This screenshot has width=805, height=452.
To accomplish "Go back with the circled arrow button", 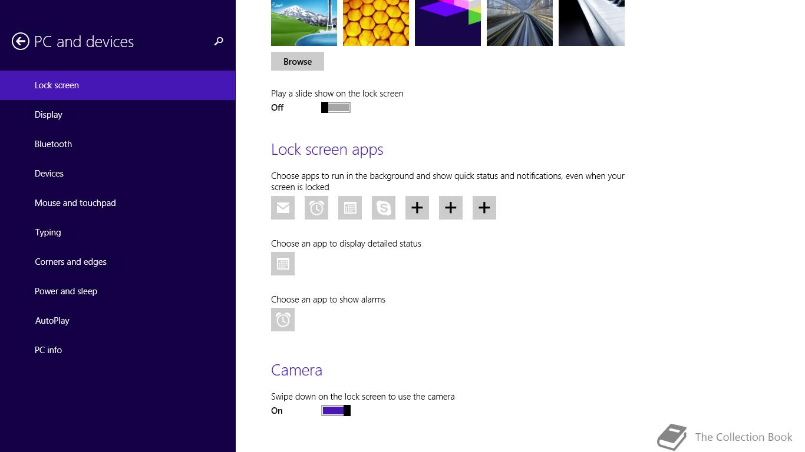I will (21, 41).
